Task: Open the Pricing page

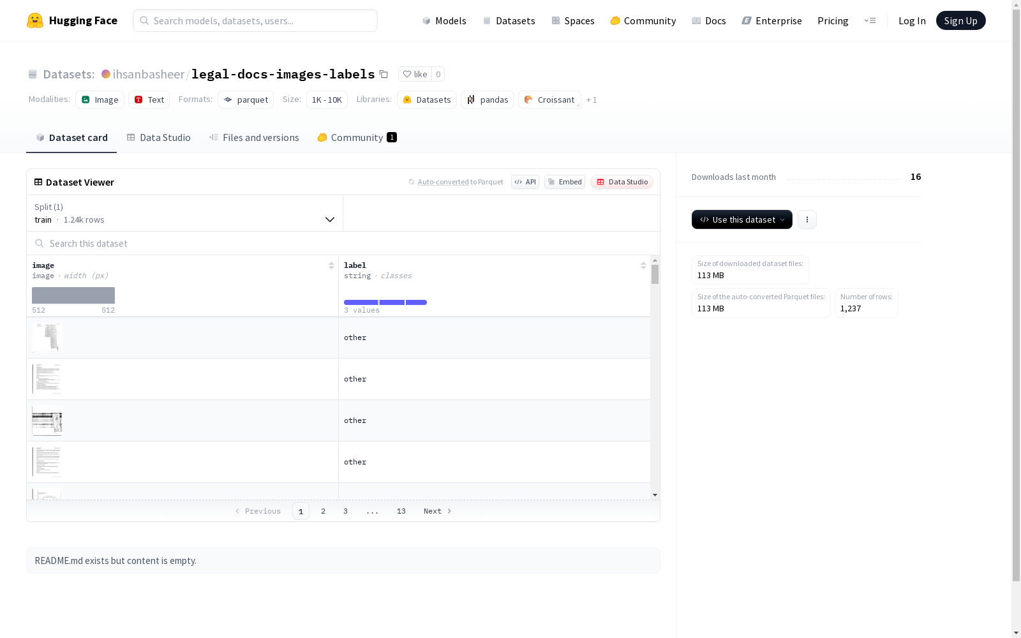Action: click(x=833, y=20)
